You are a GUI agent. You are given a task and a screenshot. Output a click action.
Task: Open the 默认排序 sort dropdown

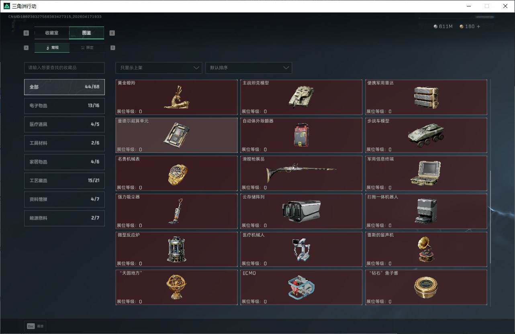point(249,67)
